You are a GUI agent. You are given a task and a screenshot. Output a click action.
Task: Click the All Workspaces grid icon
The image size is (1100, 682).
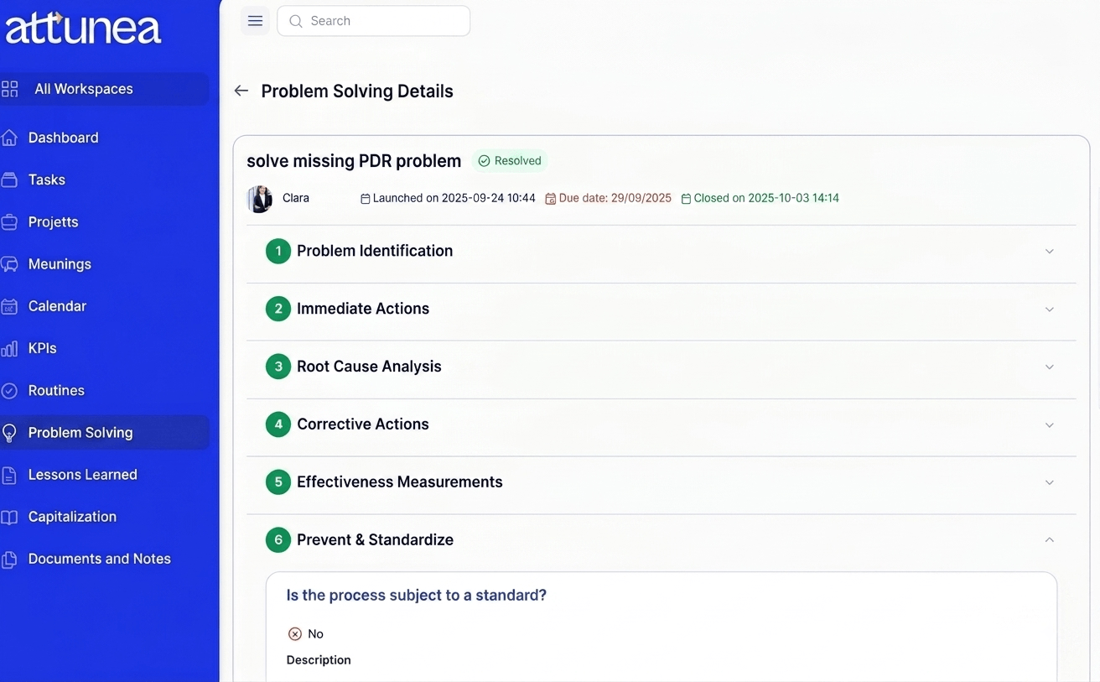tap(10, 89)
